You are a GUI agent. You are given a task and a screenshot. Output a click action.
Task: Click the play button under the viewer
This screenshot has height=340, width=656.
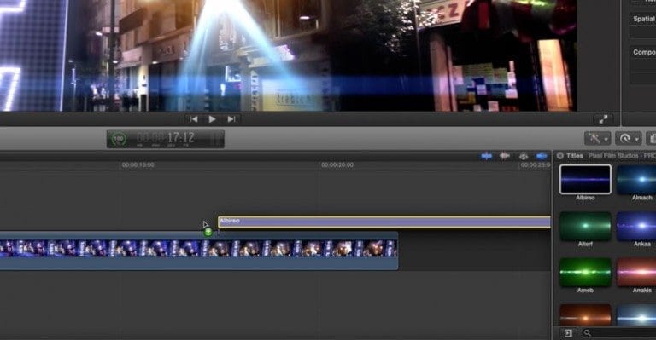pos(212,119)
